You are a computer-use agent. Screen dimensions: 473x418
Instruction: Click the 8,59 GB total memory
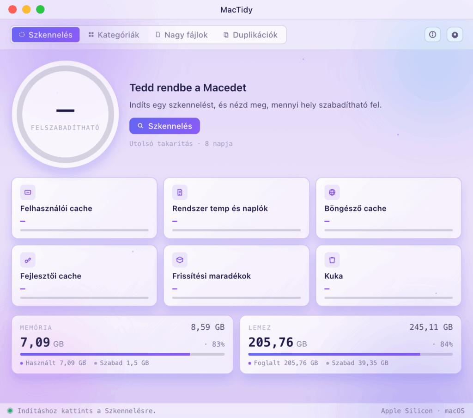[208, 327]
